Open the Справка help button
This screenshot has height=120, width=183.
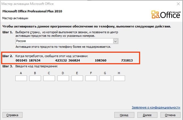12,115
